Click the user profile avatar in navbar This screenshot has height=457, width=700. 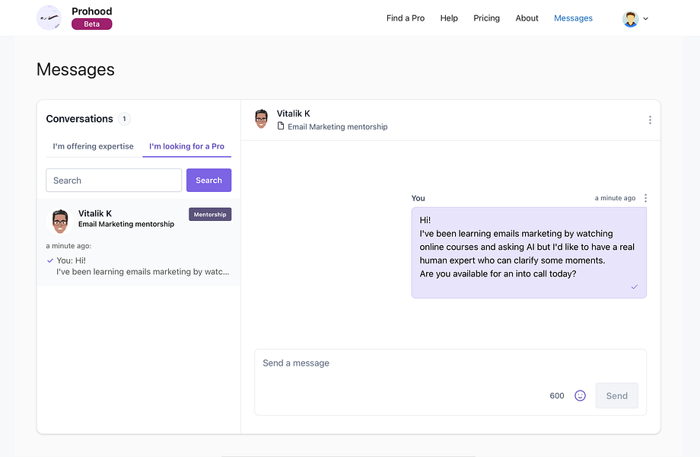630,19
